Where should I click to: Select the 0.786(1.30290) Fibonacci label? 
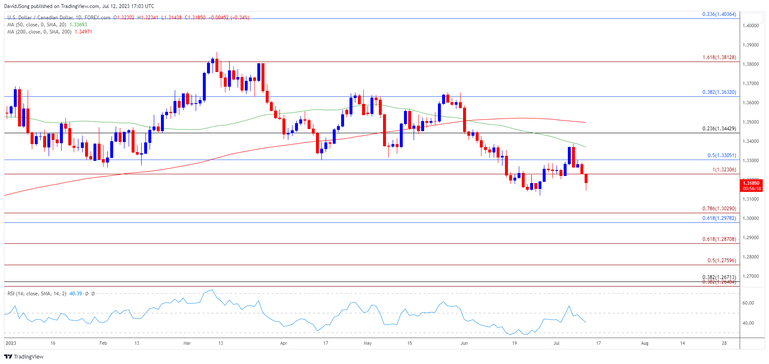pos(719,209)
